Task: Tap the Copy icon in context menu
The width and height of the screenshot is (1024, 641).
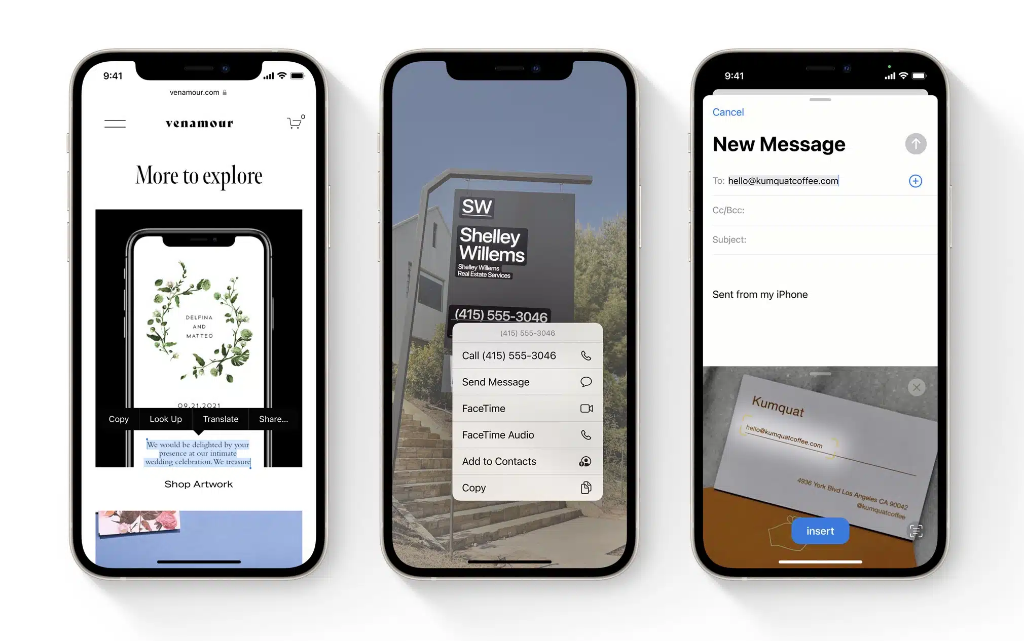Action: [585, 488]
